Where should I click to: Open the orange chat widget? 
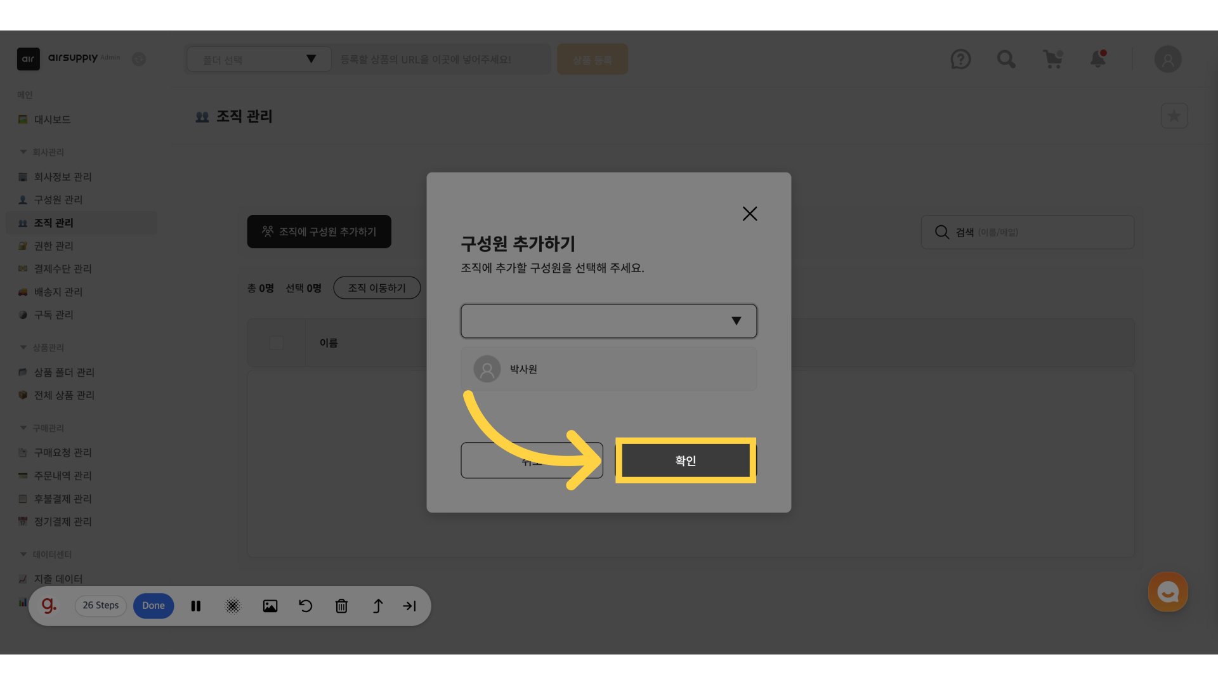(x=1168, y=592)
